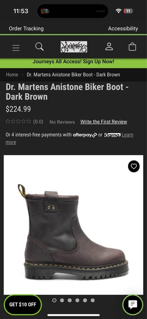Open the hamburger navigation menu
The image size is (147, 319).
tap(16, 48)
